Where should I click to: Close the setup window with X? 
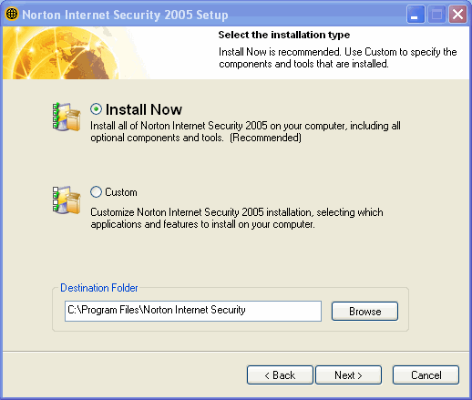pyautogui.click(x=457, y=14)
